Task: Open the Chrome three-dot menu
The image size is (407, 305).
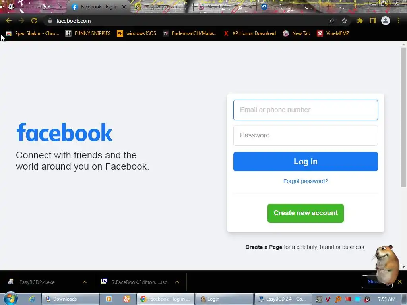Action: [398, 21]
